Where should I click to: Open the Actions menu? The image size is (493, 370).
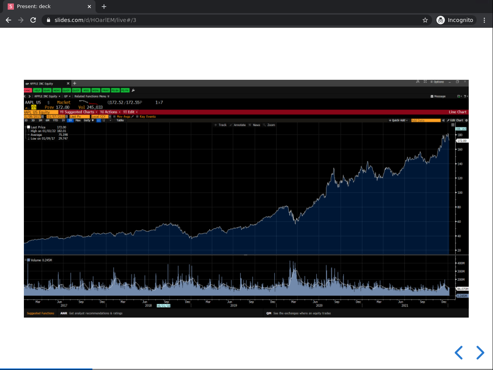click(110, 112)
